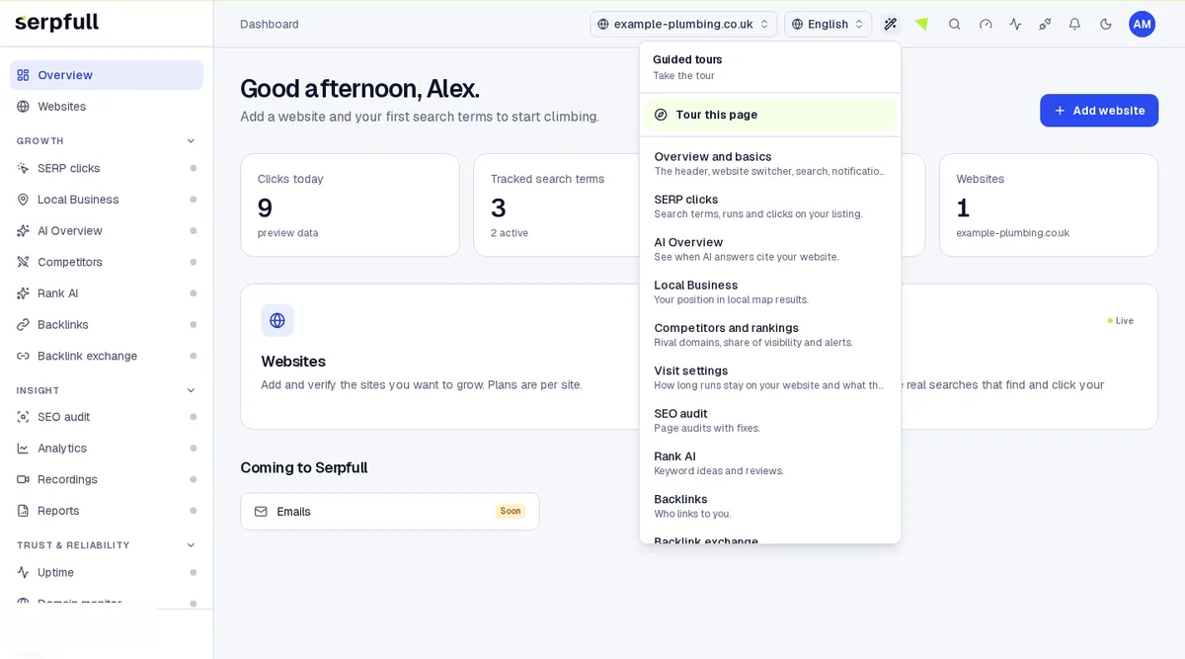Screen dimensions: 1185x659
Task: Click the globe icon on Websites card
Action: 277,320
